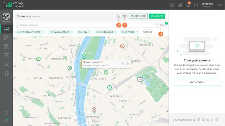Open the star frame sidebar icon
Viewport: 225px width, 126px height.
(6, 65)
